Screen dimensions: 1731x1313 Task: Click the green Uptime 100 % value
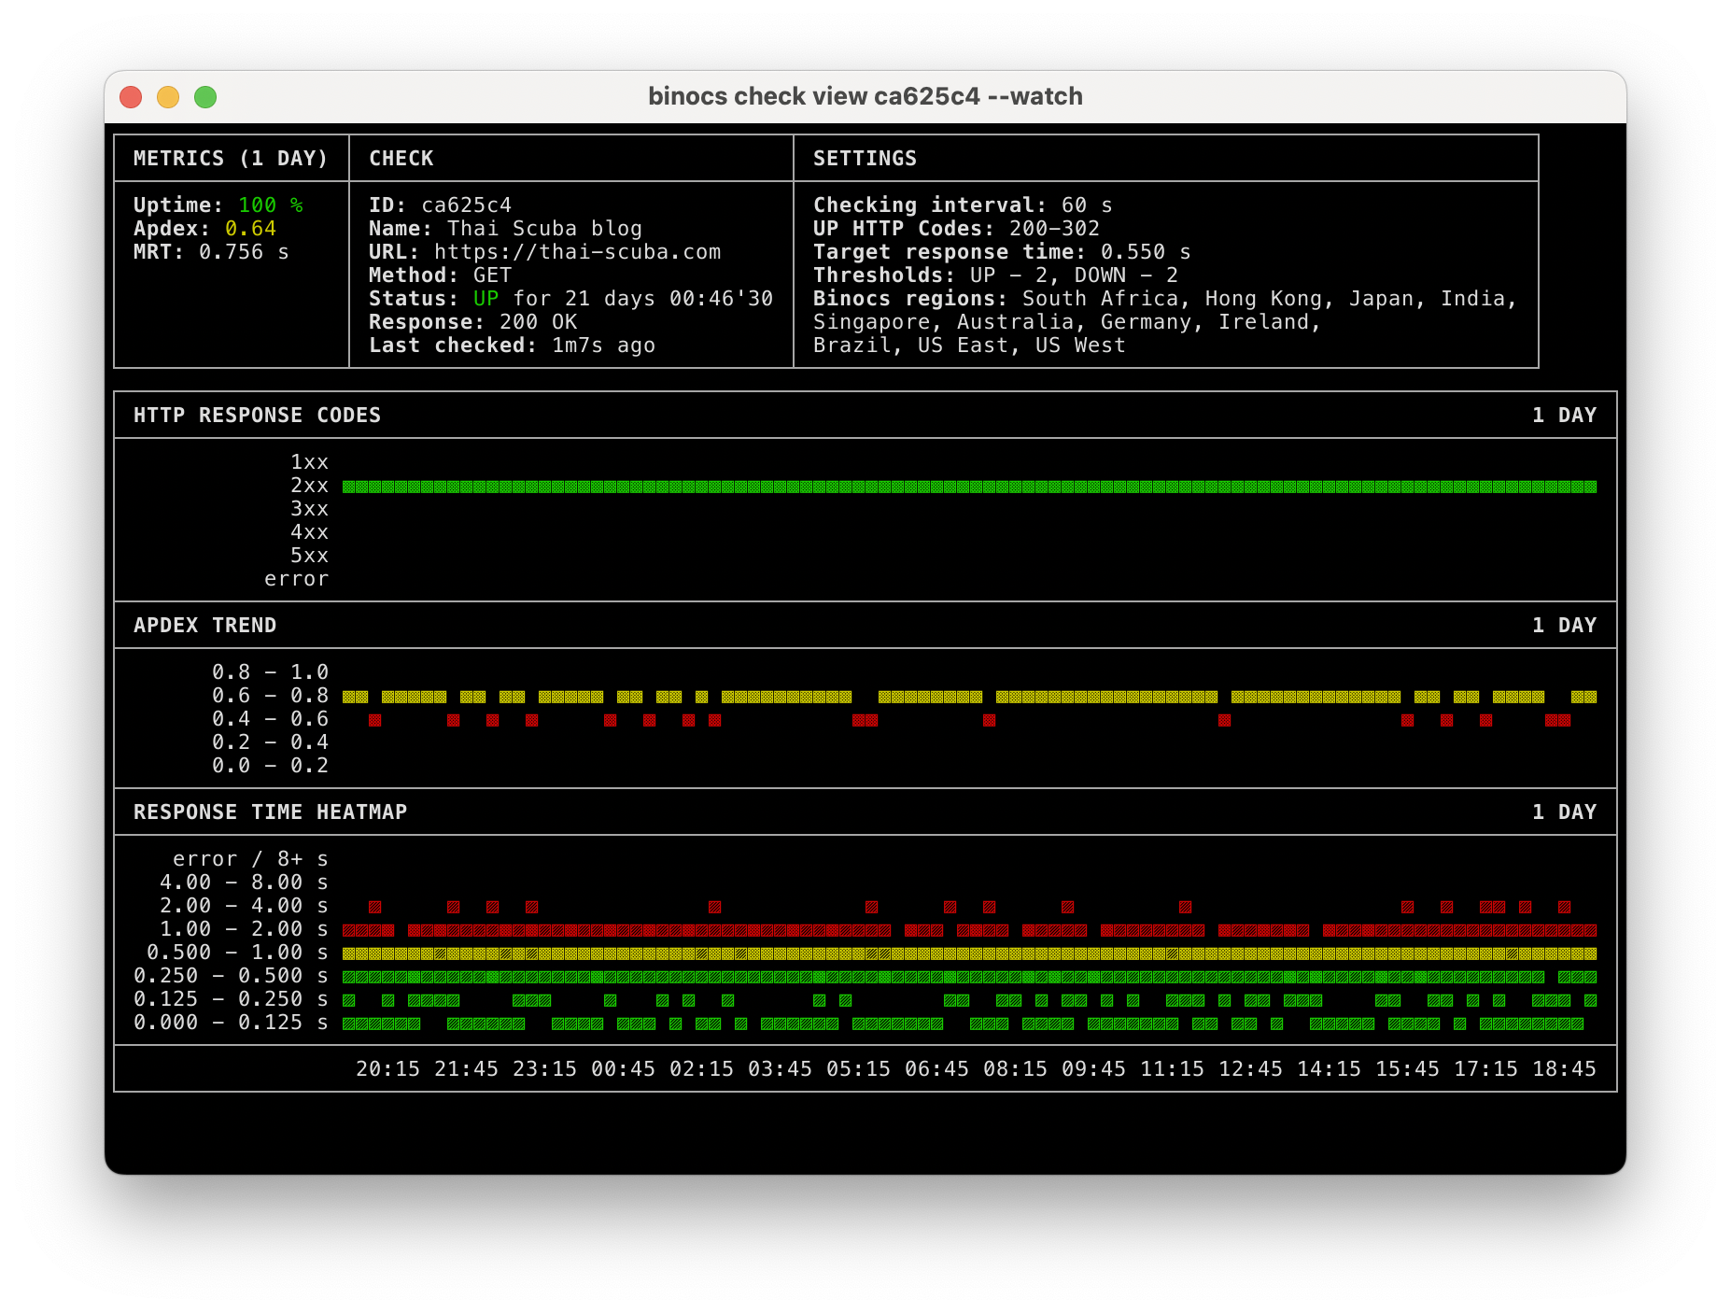point(270,205)
